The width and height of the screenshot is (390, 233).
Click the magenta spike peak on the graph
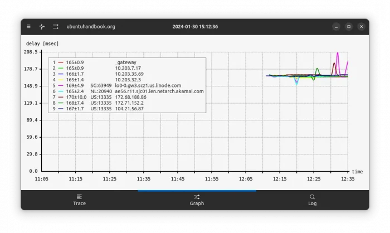pyautogui.click(x=338, y=54)
